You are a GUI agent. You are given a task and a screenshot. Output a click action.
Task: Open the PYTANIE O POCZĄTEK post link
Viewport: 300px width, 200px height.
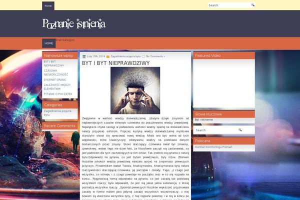click(x=58, y=94)
